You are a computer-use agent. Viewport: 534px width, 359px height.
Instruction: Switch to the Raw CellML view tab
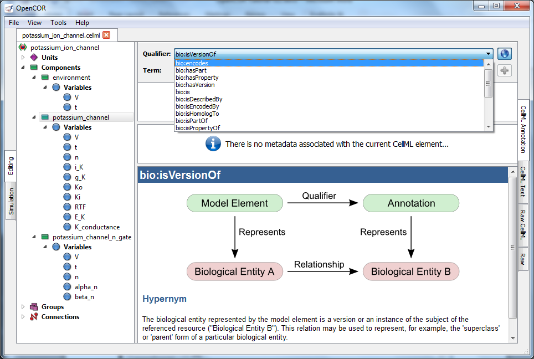tap(523, 225)
